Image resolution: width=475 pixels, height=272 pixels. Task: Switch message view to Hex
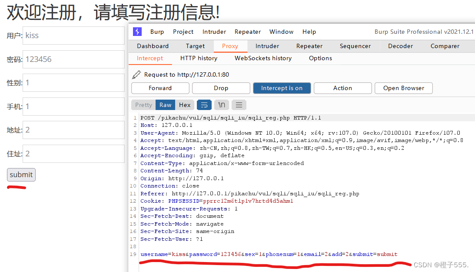tap(185, 105)
